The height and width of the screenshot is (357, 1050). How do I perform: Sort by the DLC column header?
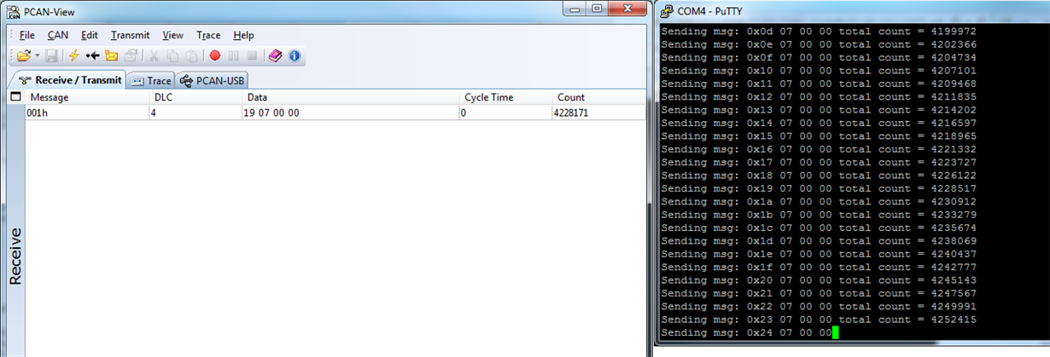point(195,97)
